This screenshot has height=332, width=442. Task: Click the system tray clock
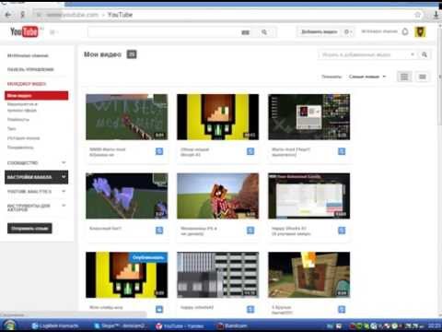coord(434,326)
